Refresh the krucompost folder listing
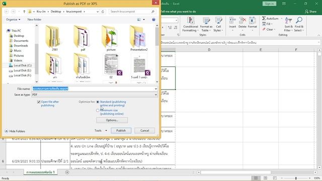Viewport: 322px width, 181px height. pos(103,12)
